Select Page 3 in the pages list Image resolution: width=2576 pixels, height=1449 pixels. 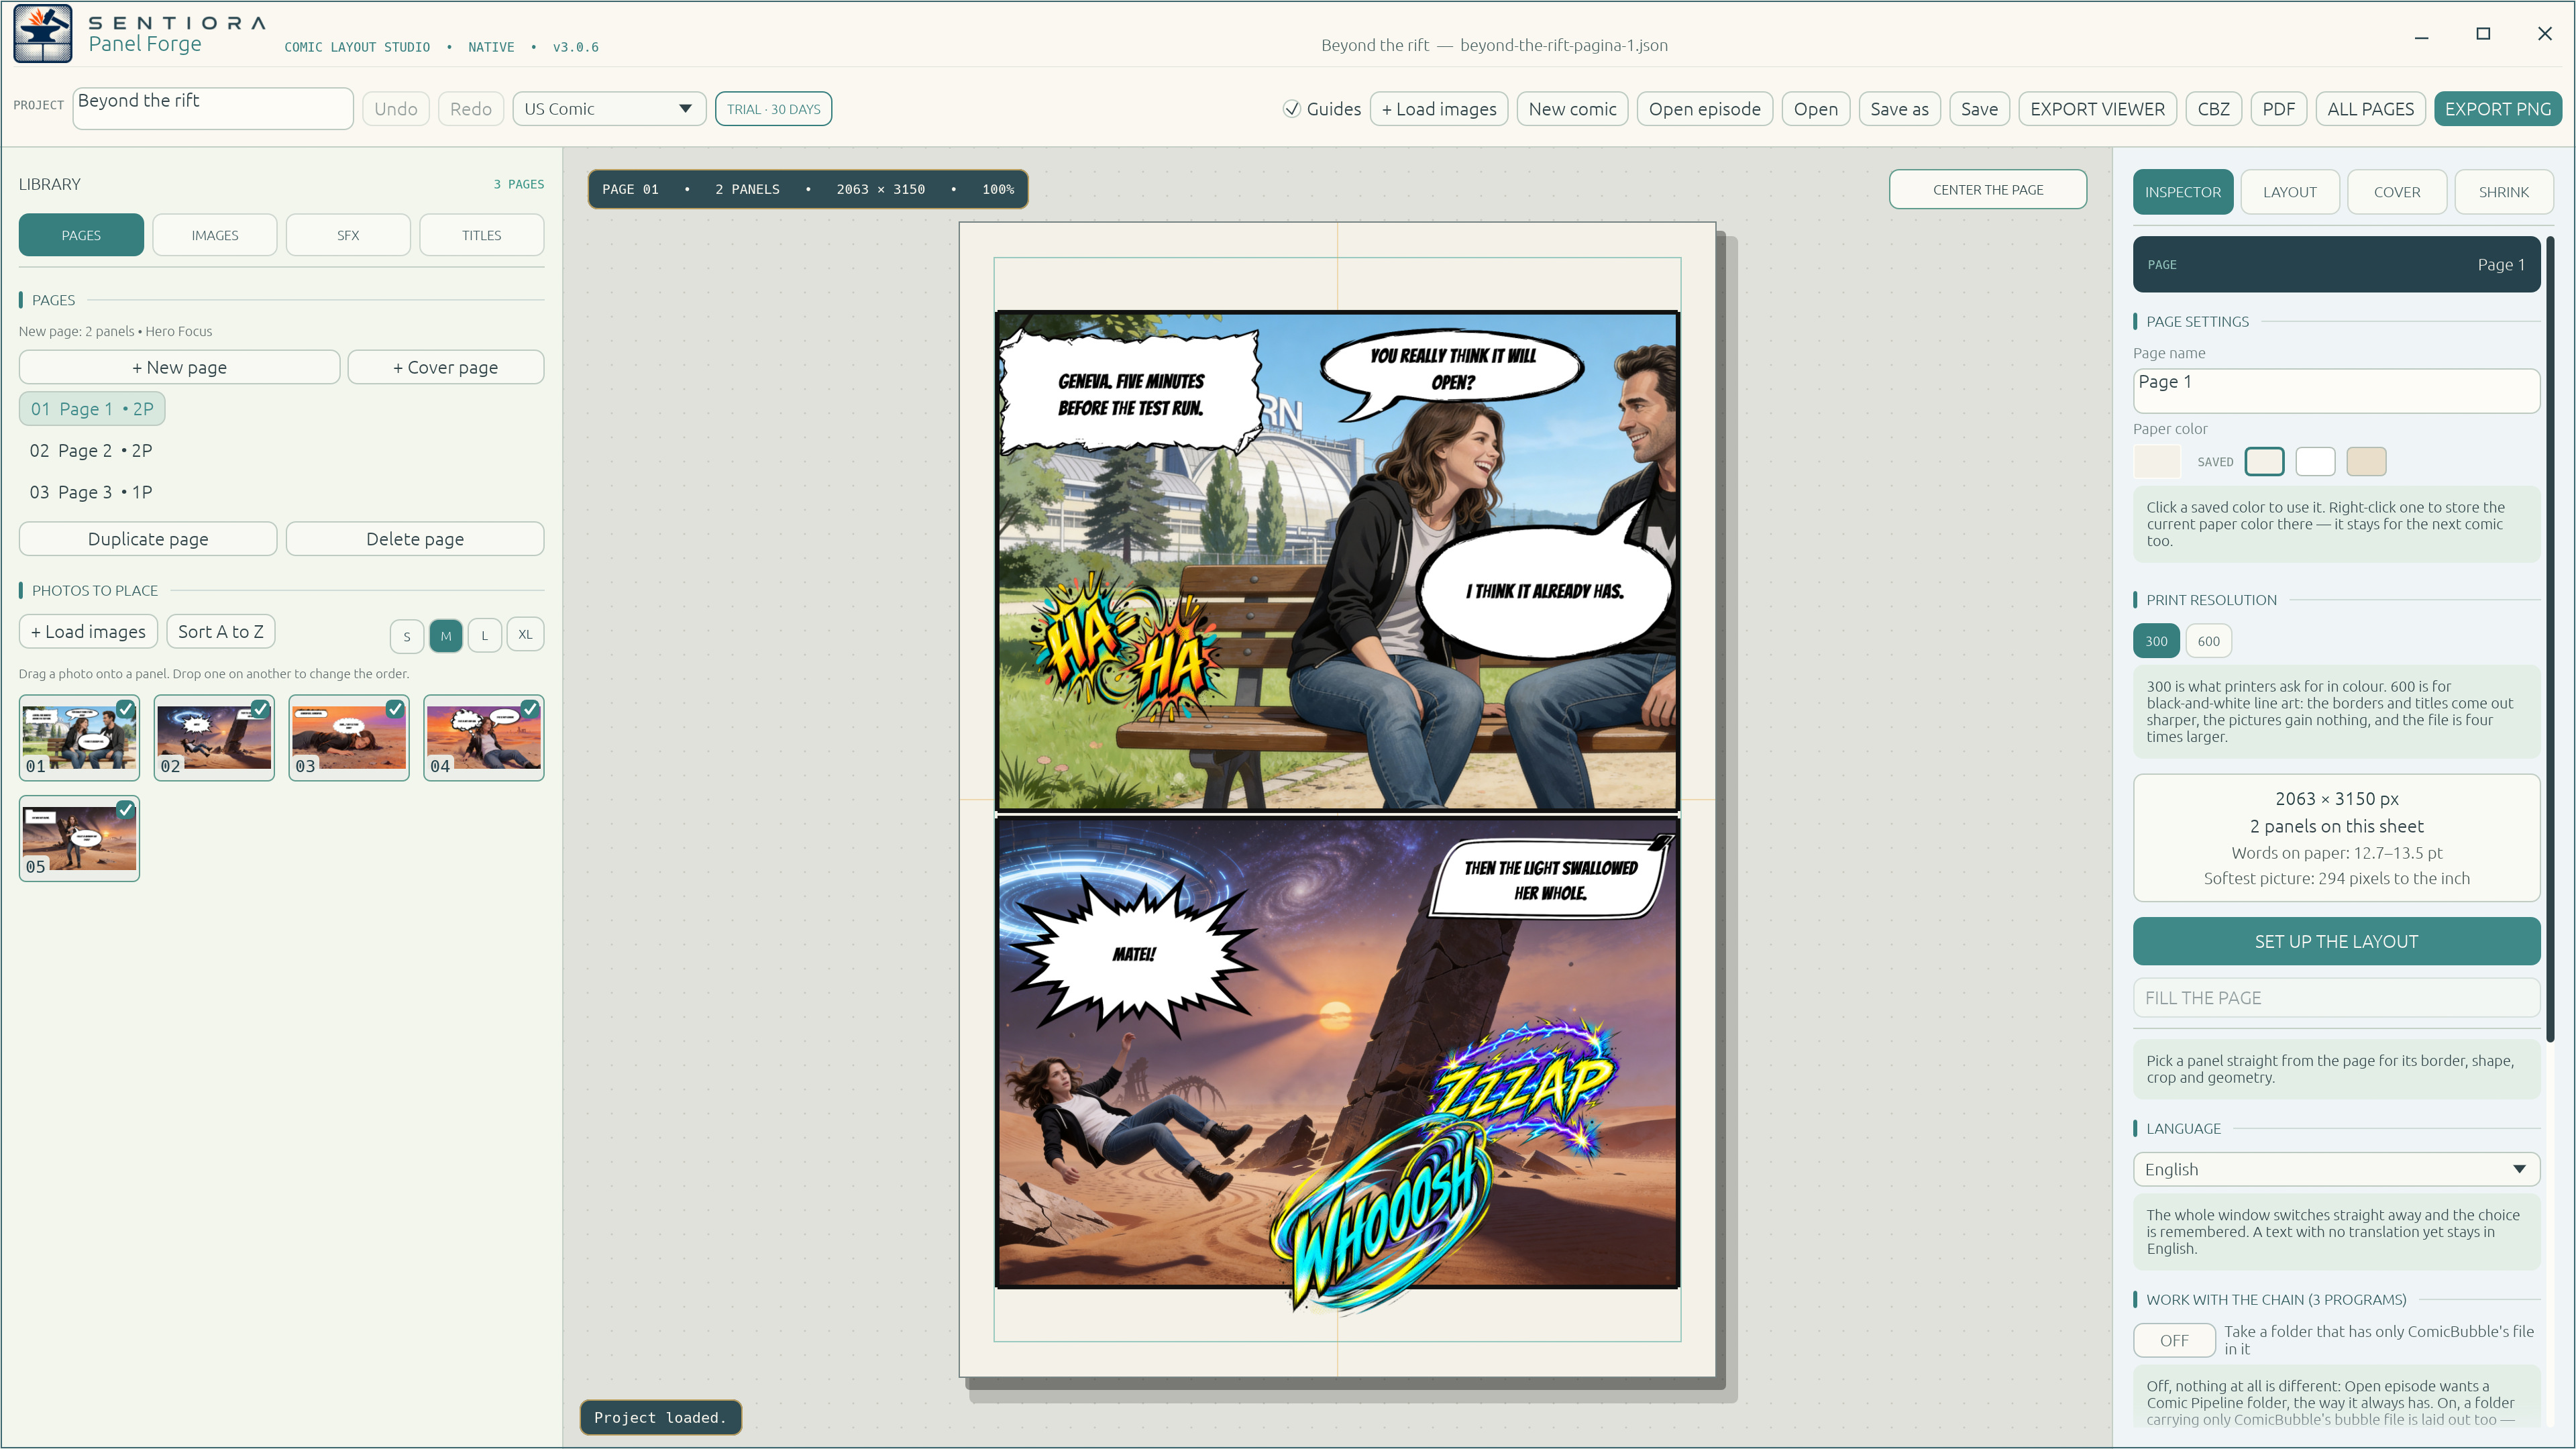pos(91,492)
